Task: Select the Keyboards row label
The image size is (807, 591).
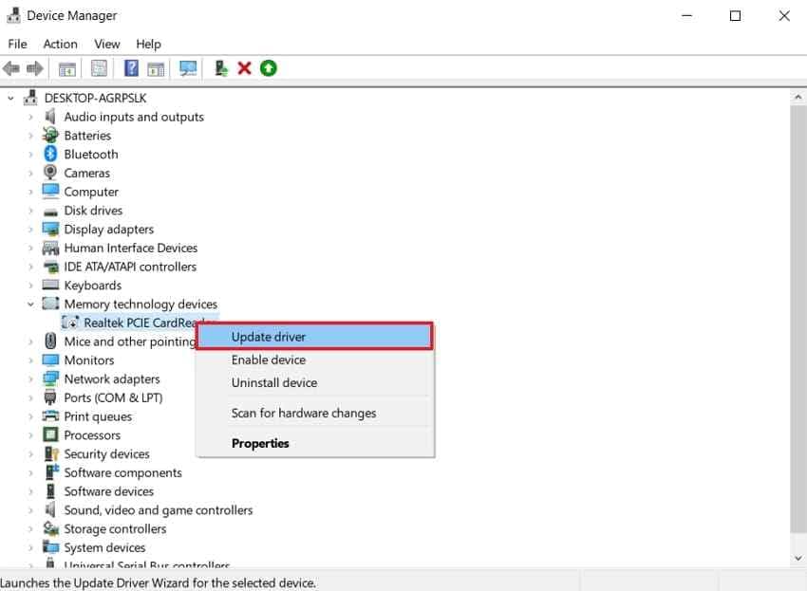Action: click(93, 286)
